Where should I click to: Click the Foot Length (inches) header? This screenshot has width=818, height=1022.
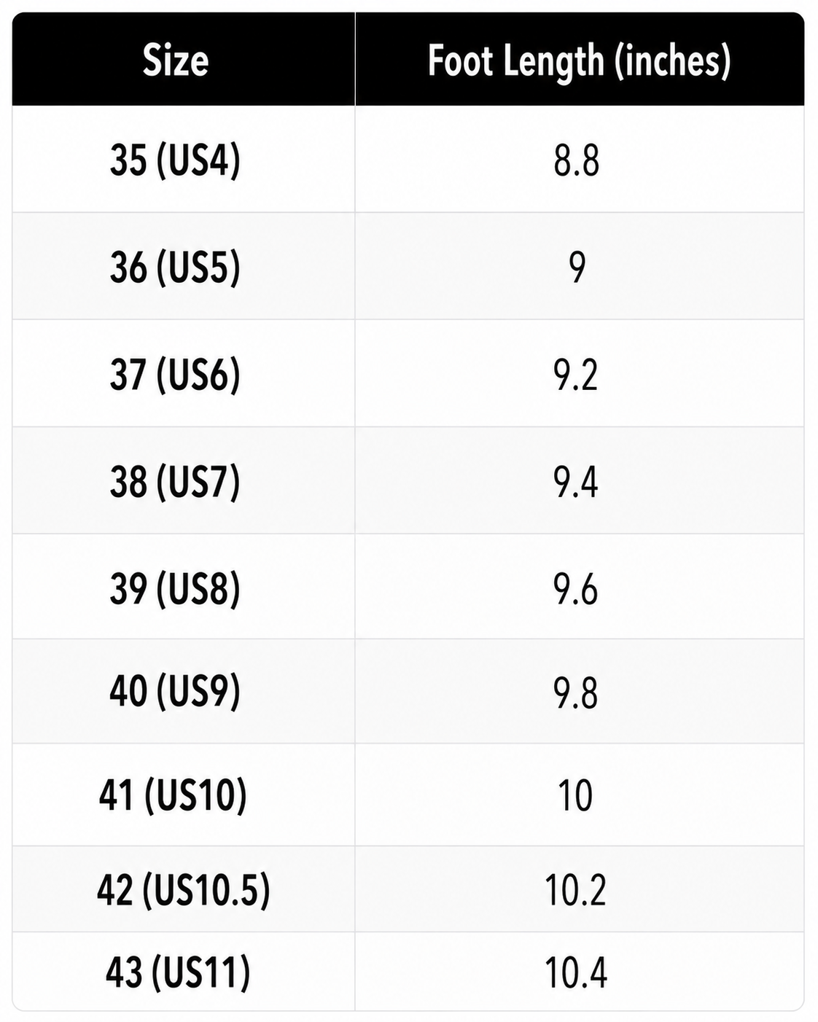click(x=580, y=61)
